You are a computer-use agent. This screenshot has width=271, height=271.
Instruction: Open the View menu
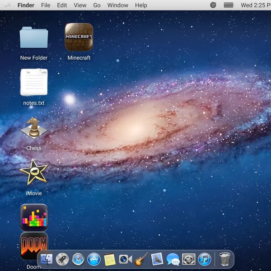pyautogui.click(x=80, y=5)
